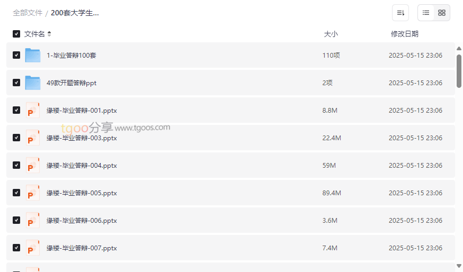The width and height of the screenshot is (463, 272).
Task: Uncheck the 缘楼-毕业答辩-005.pptx checkbox
Action: (16, 193)
